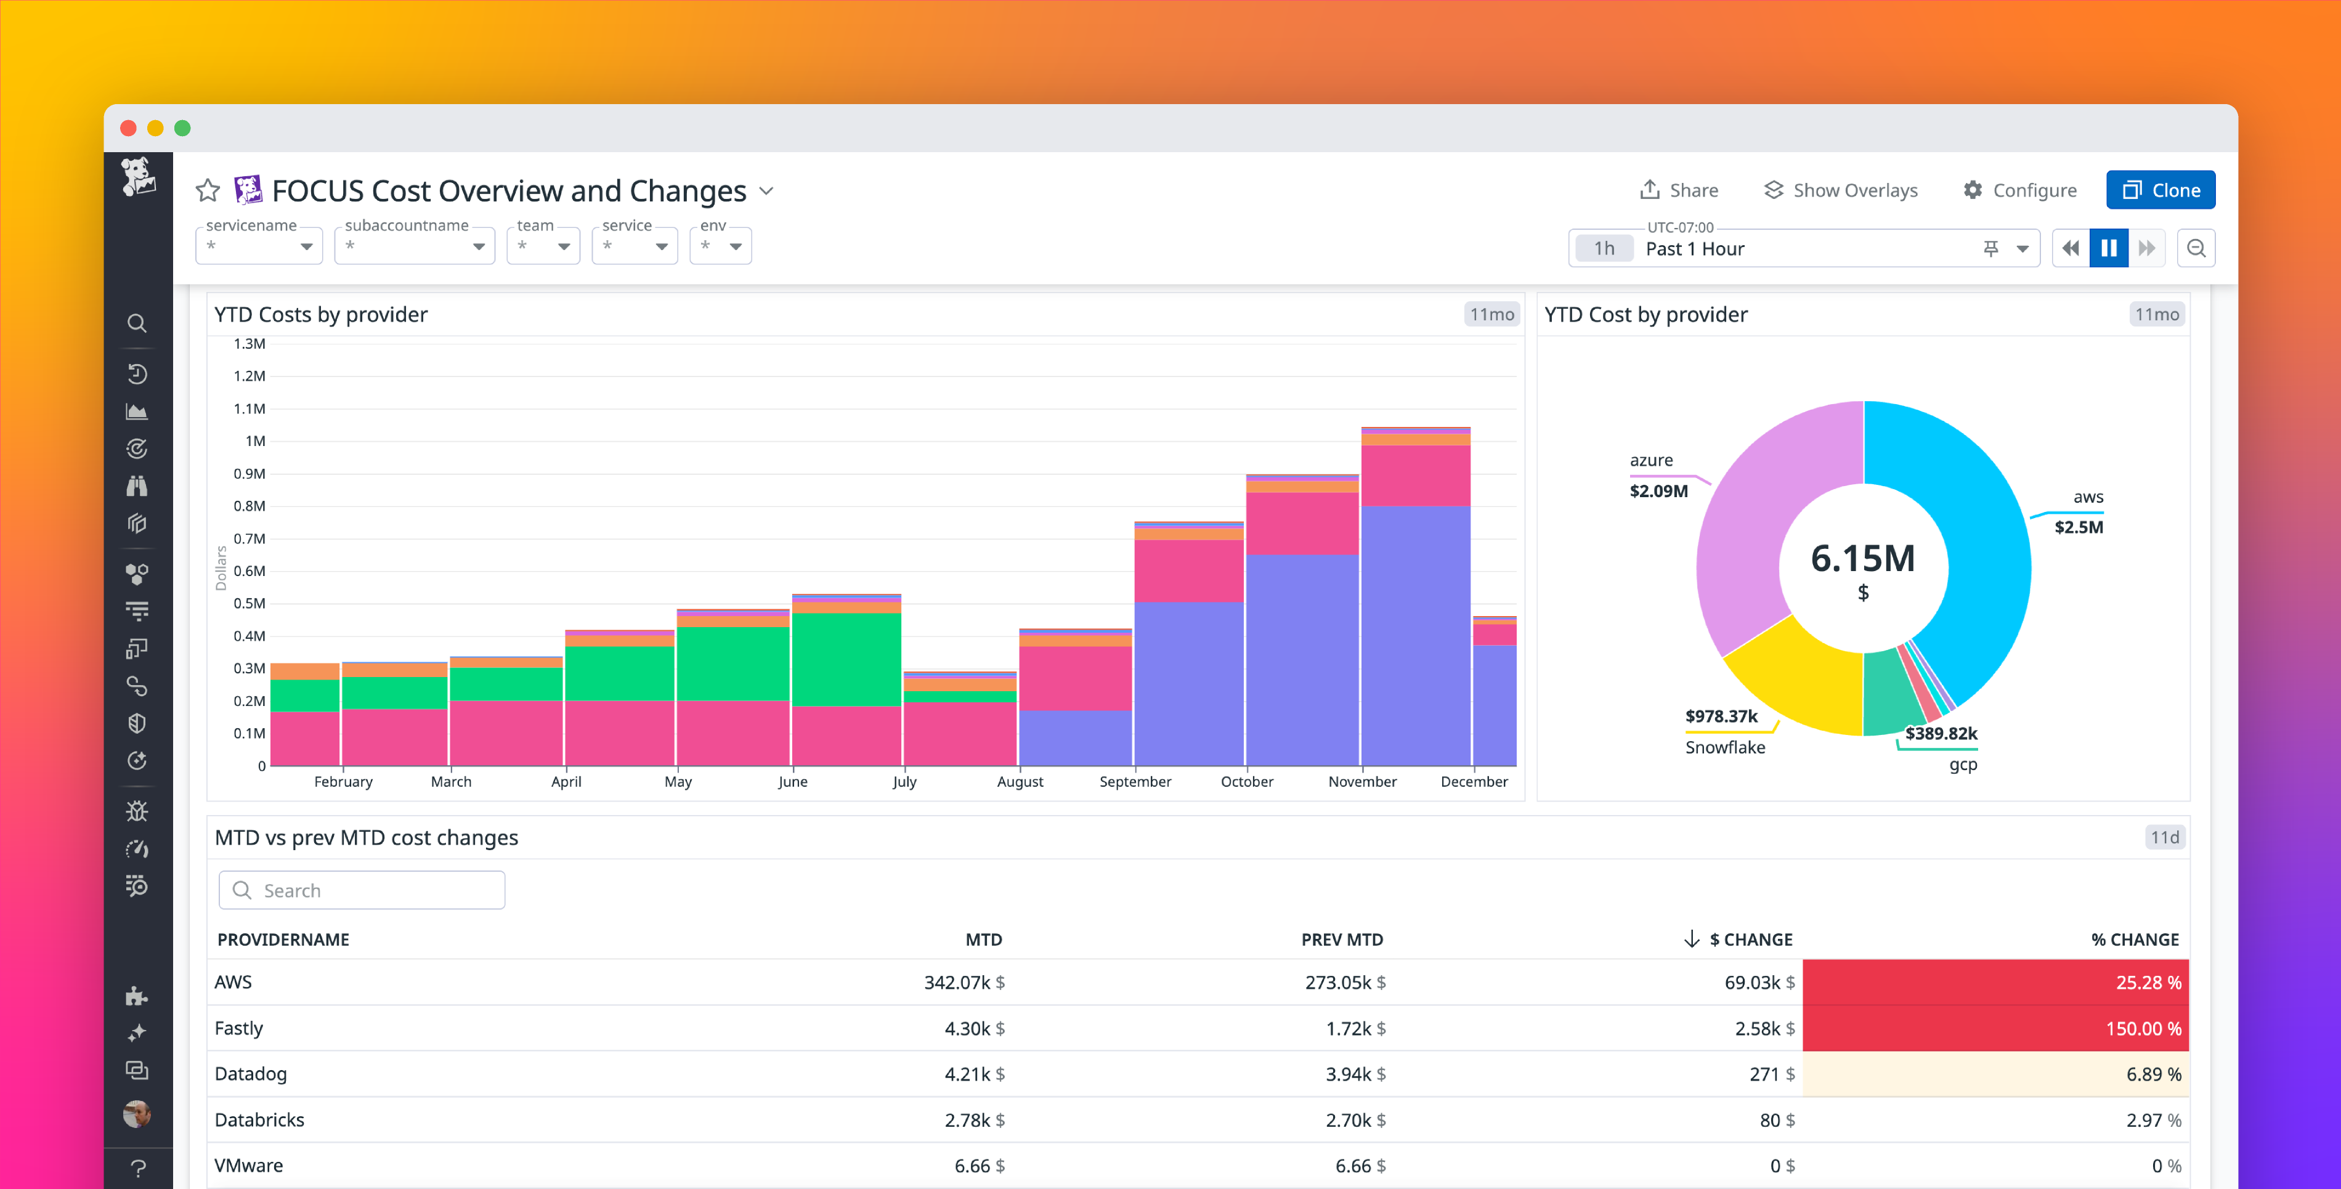The height and width of the screenshot is (1189, 2341).
Task: Open the dashboard title chevron menu
Action: [x=766, y=191]
